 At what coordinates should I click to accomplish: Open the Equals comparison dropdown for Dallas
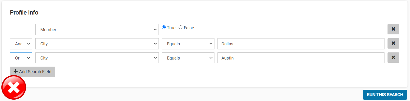coord(188,44)
